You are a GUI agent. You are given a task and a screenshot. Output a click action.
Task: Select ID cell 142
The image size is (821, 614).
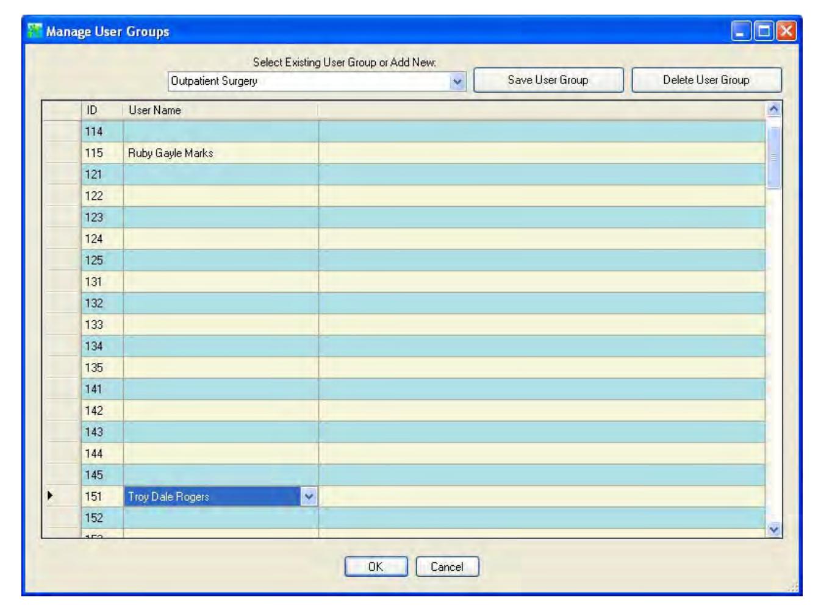point(102,411)
